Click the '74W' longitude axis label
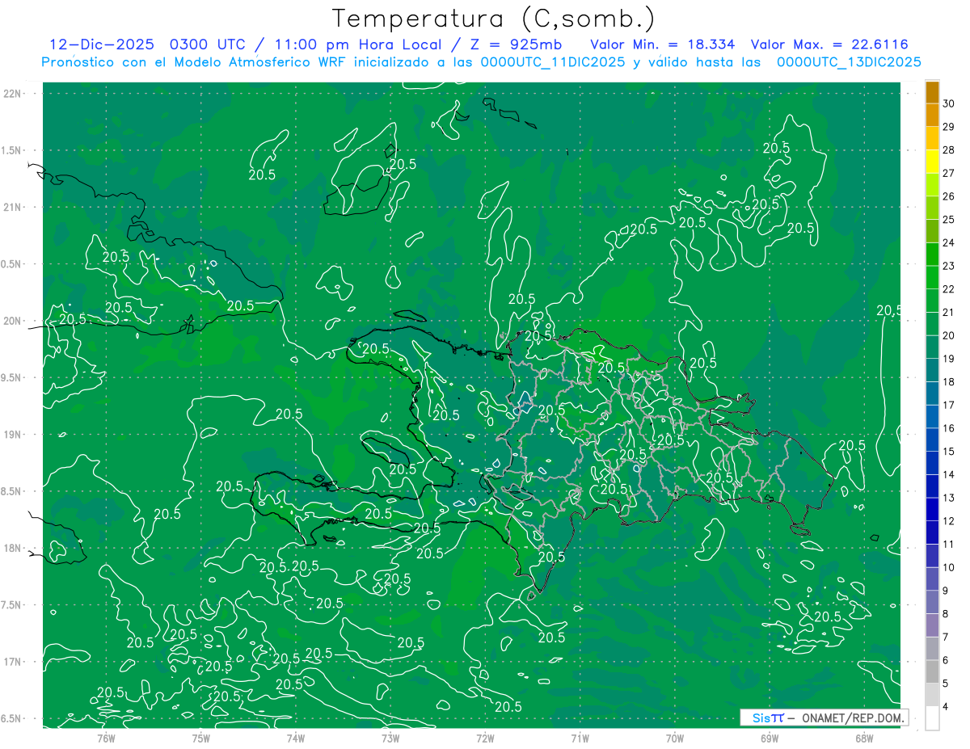970x749 pixels. tap(295, 738)
